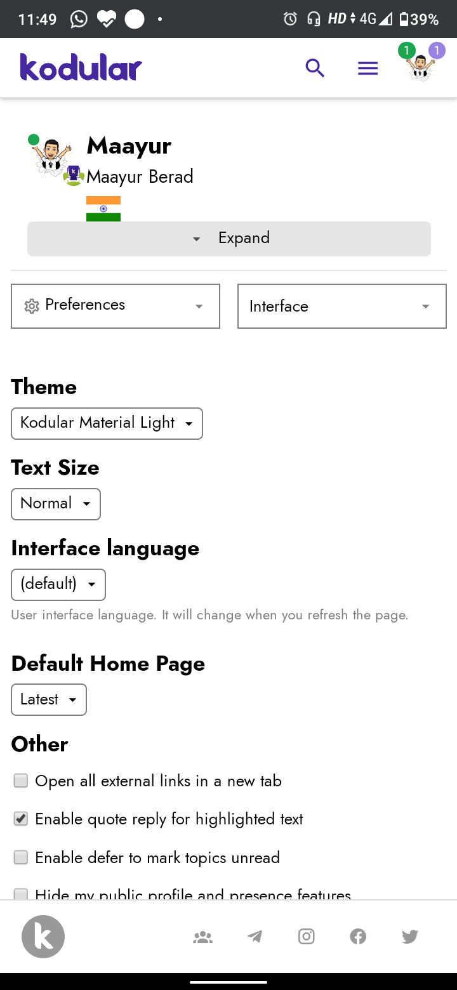Open the Instagram icon in footer
Image resolution: width=457 pixels, height=990 pixels.
pyautogui.click(x=307, y=936)
